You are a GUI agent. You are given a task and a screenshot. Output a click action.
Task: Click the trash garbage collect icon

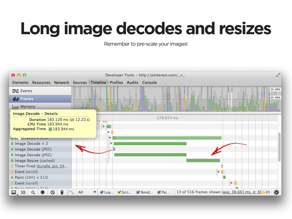[62, 192]
